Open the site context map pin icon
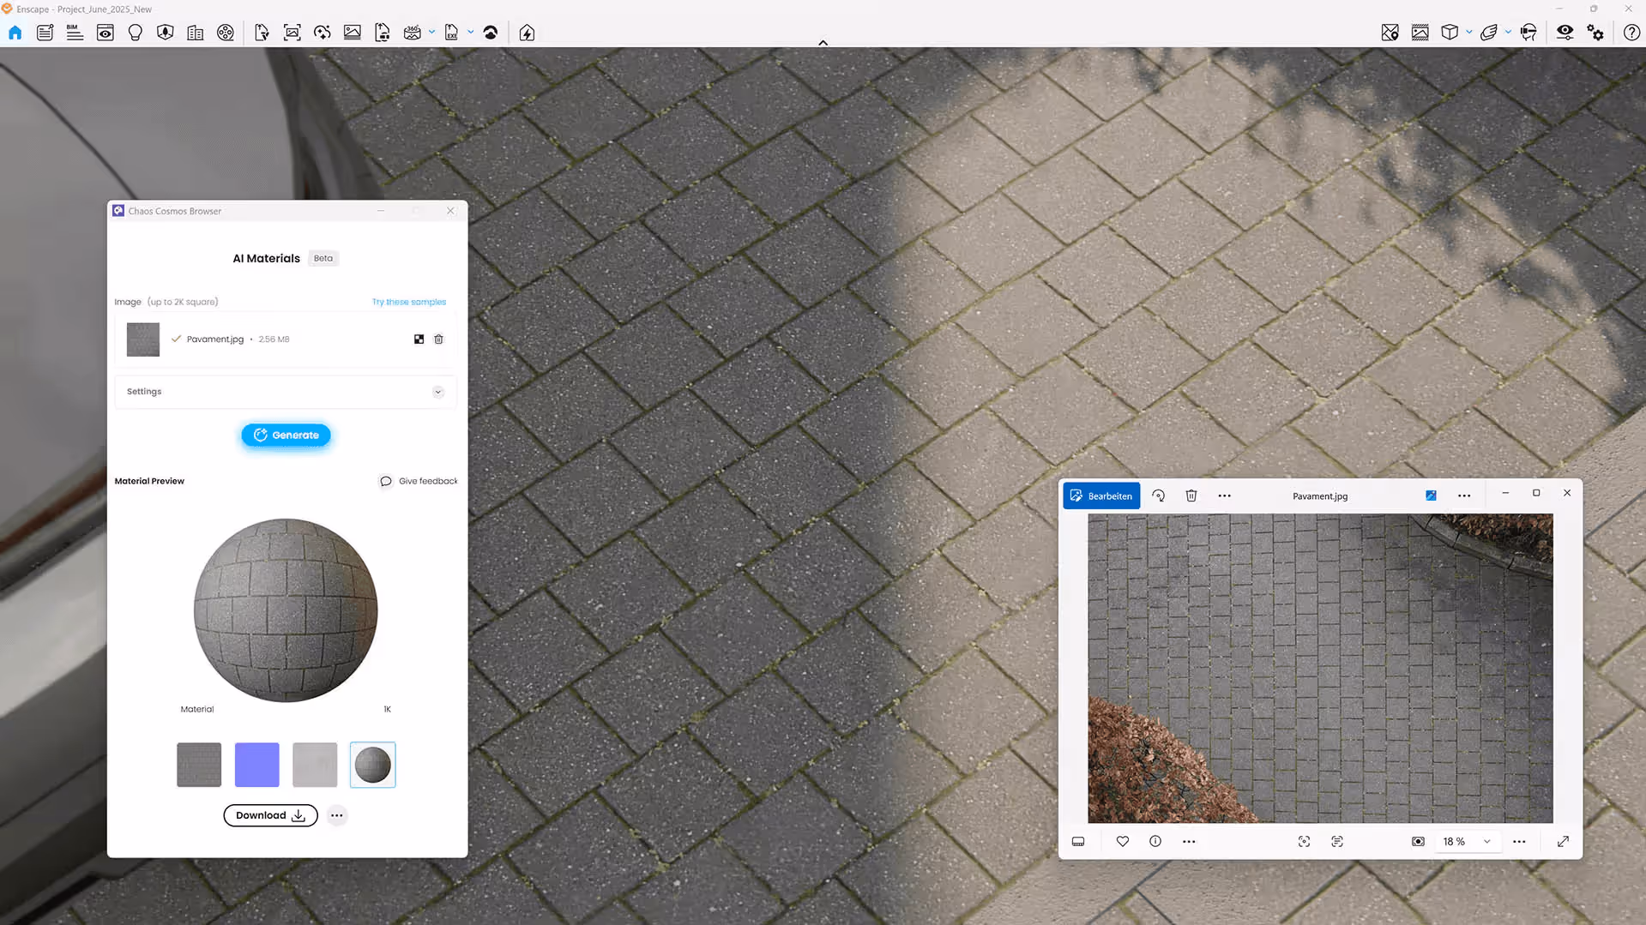The height and width of the screenshot is (925, 1646). 1390,33
